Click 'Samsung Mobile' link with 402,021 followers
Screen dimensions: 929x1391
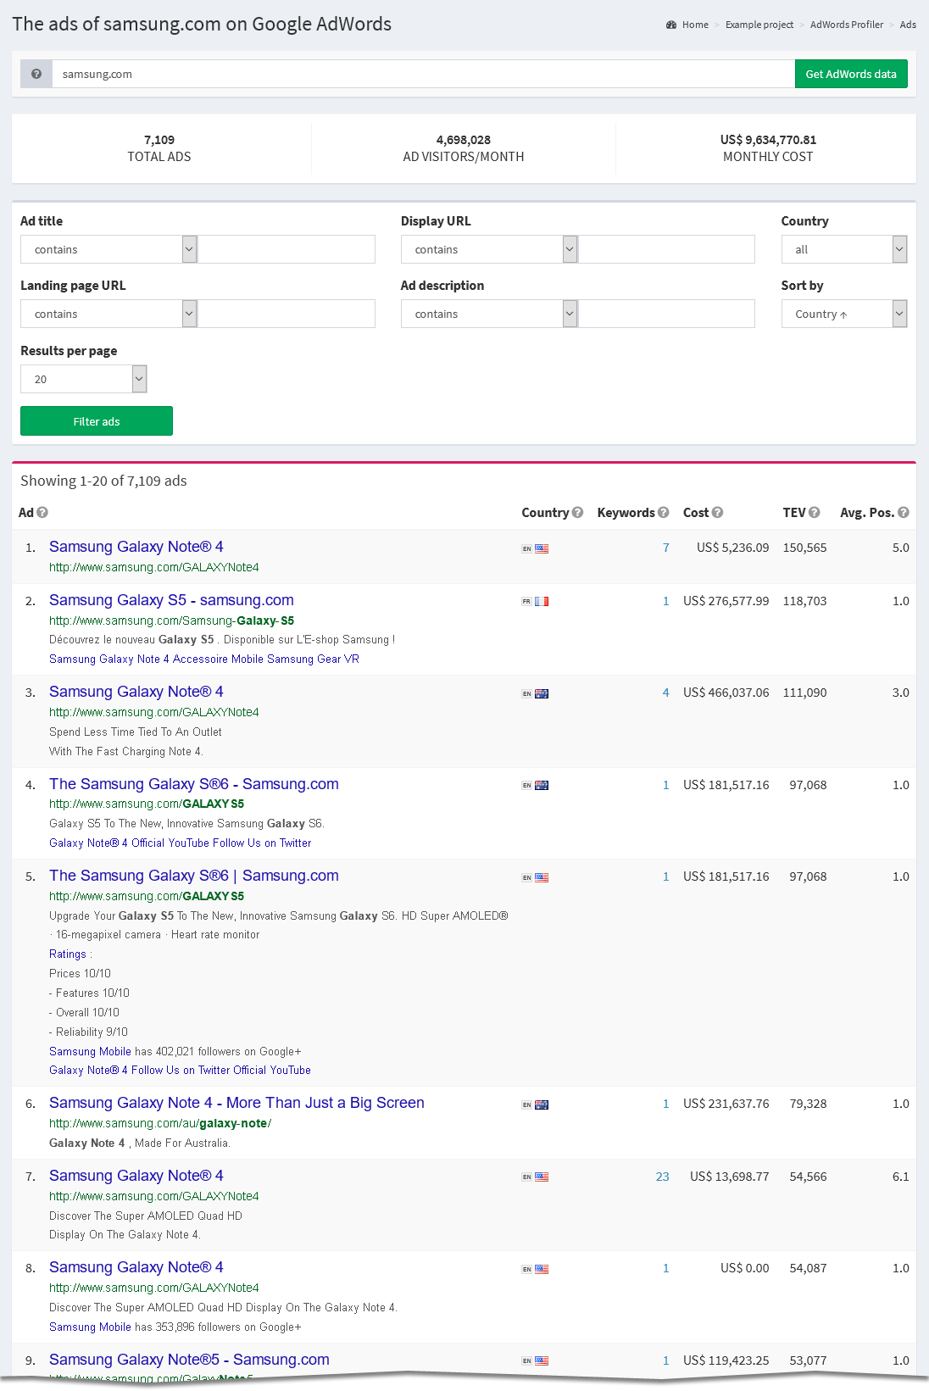click(x=90, y=1052)
